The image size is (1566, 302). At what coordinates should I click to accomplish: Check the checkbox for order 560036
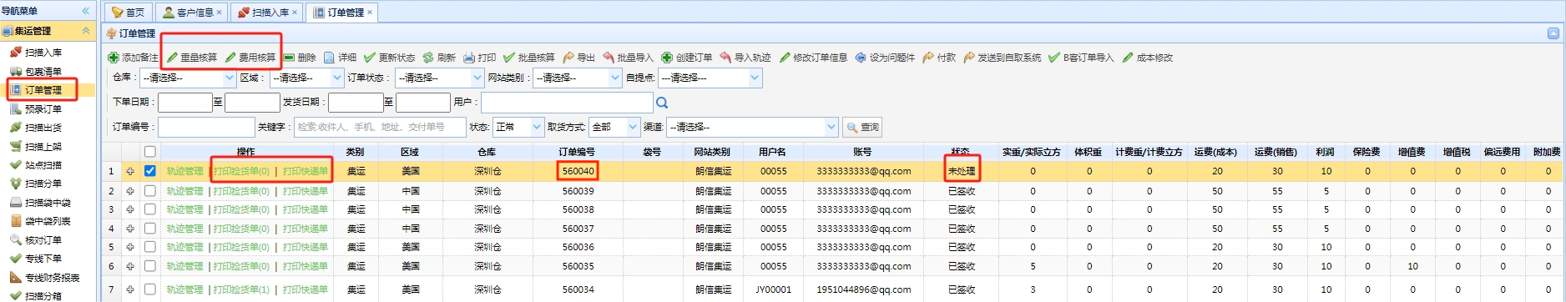[149, 247]
